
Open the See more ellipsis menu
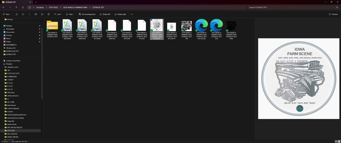[x=132, y=14]
